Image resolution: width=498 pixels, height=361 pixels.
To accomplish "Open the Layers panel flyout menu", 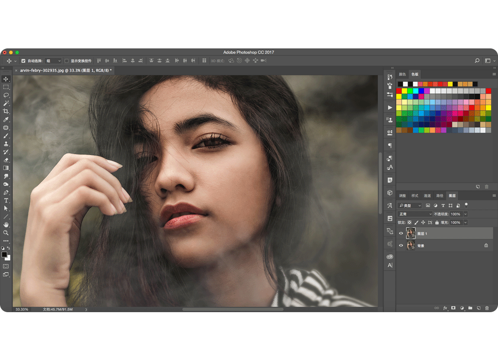I will click(x=494, y=195).
